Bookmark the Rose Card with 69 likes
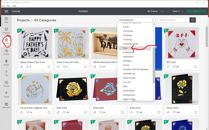The image size is (209, 130). click(159, 112)
